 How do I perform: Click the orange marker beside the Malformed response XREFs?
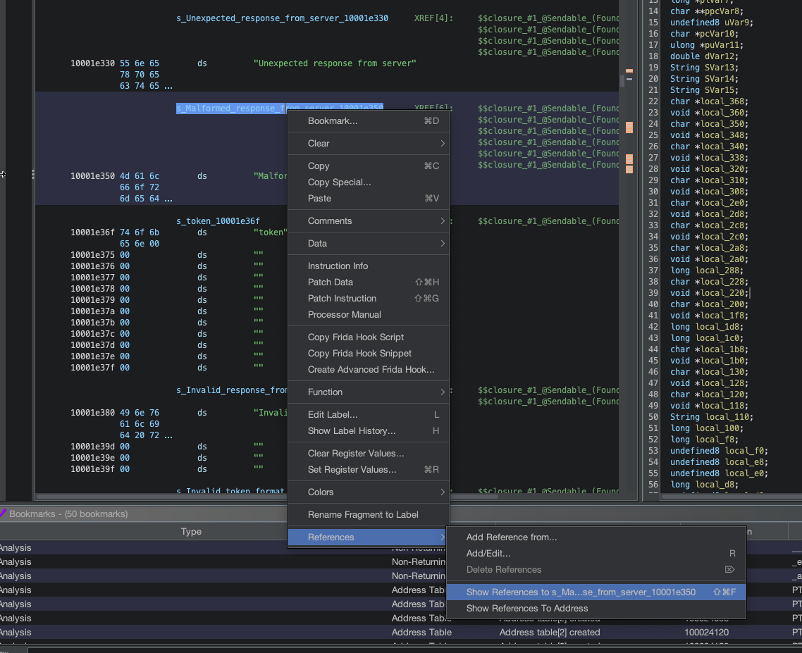[x=629, y=128]
